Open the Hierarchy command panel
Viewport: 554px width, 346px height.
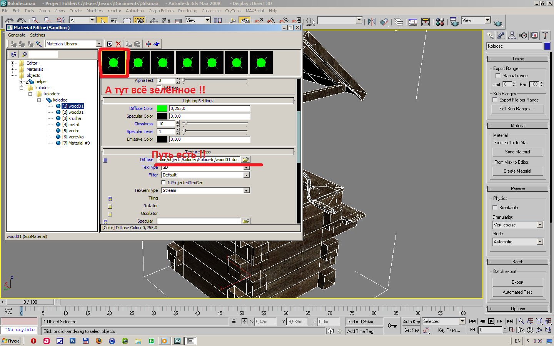point(512,35)
